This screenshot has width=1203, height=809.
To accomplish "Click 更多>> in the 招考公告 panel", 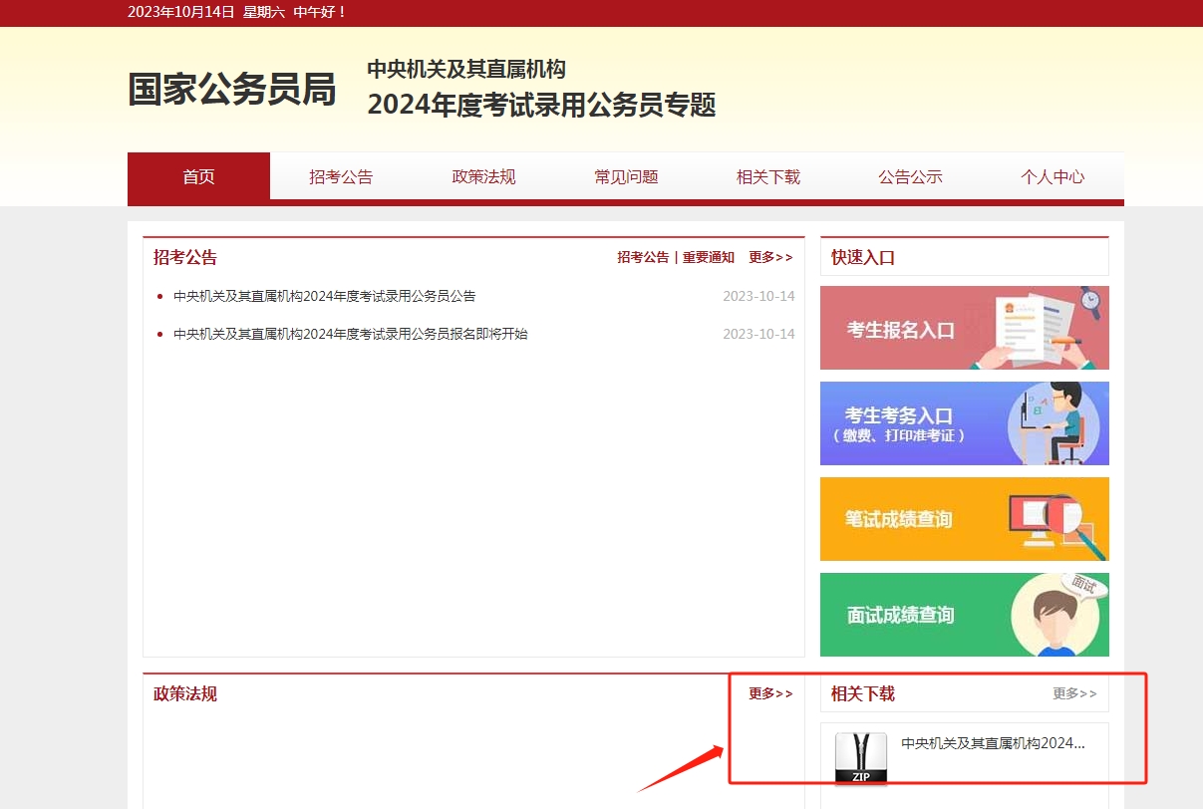I will 770,257.
